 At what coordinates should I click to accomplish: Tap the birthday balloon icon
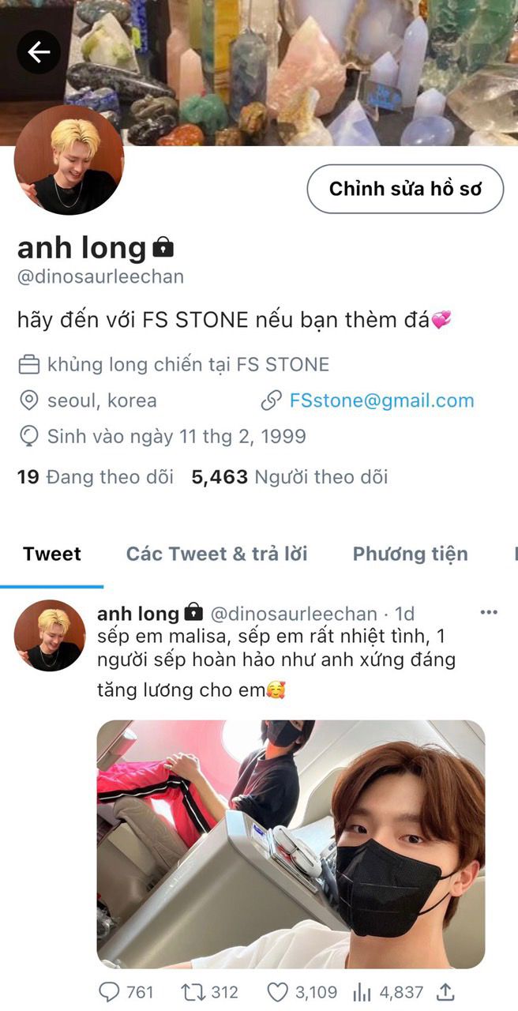tap(28, 436)
